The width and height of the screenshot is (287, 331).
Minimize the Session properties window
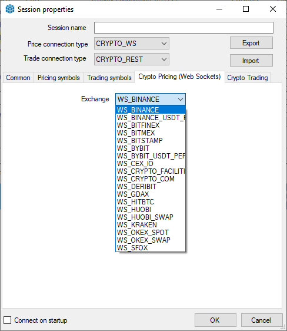219,9
